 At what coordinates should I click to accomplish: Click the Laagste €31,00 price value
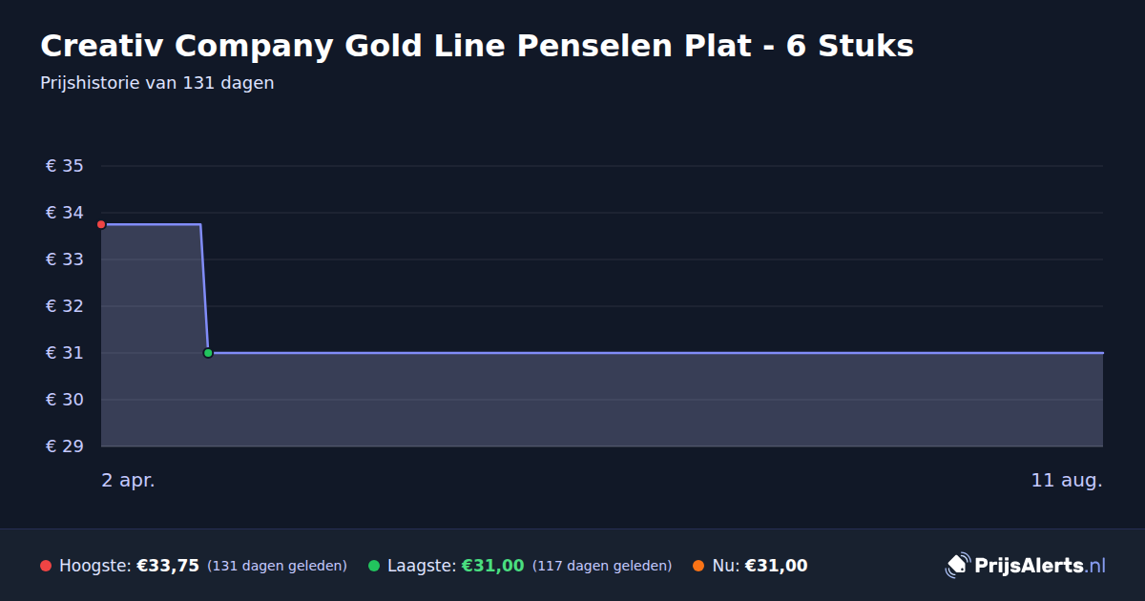click(492, 566)
